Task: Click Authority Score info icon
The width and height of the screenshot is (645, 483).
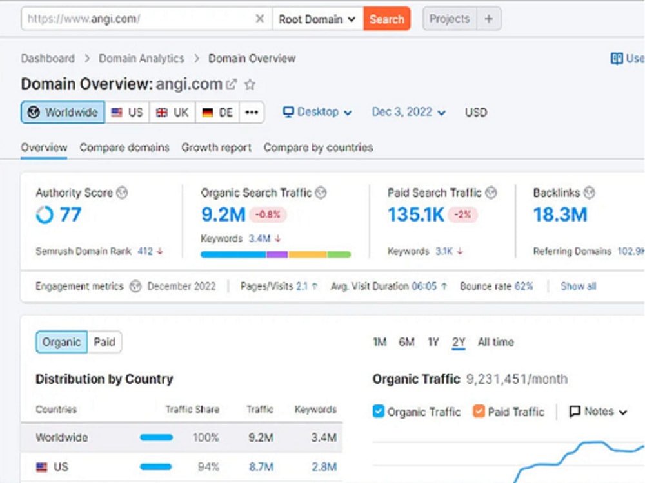Action: pyautogui.click(x=122, y=192)
